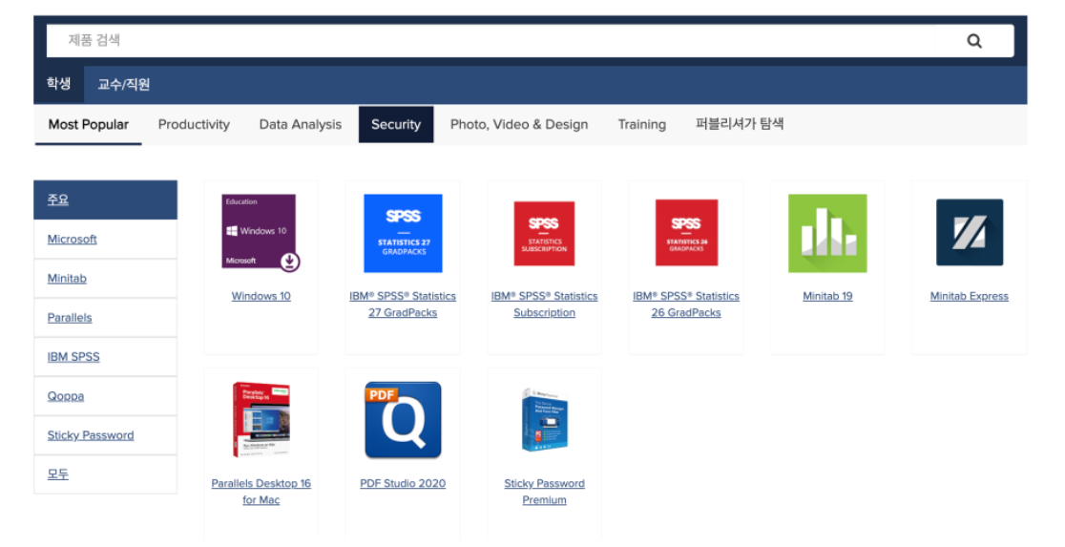Click the search magnifier icon
The image size is (1065, 547).
[974, 41]
